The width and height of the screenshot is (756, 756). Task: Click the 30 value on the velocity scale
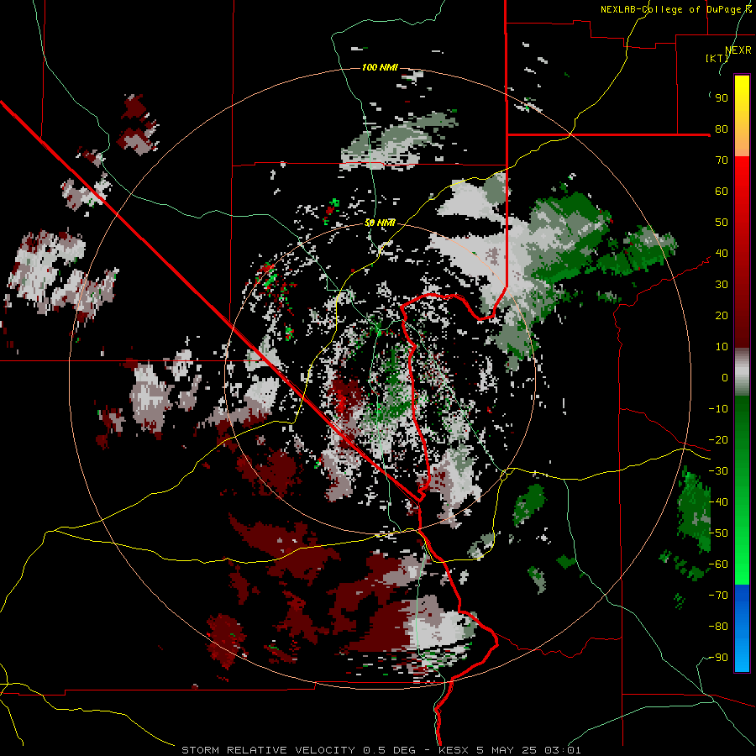(x=722, y=285)
